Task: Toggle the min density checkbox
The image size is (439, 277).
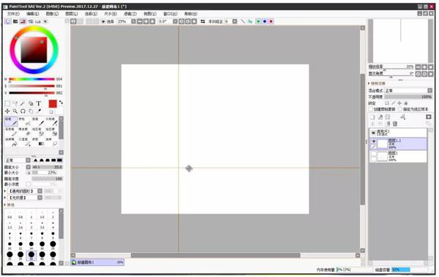Action: 29,184
